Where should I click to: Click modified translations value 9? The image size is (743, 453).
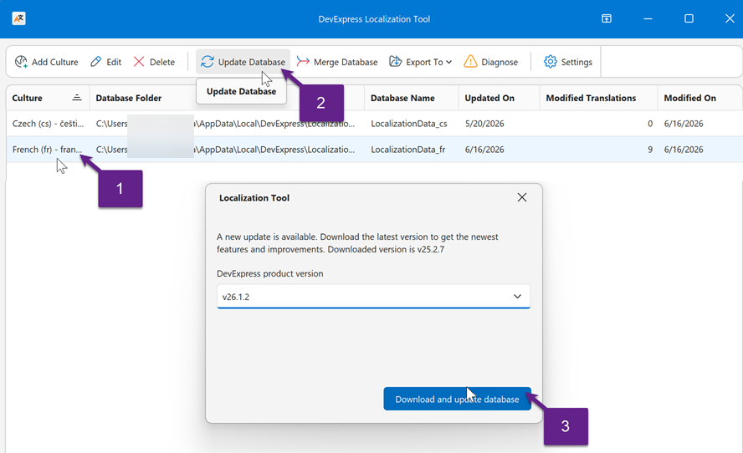(x=650, y=150)
